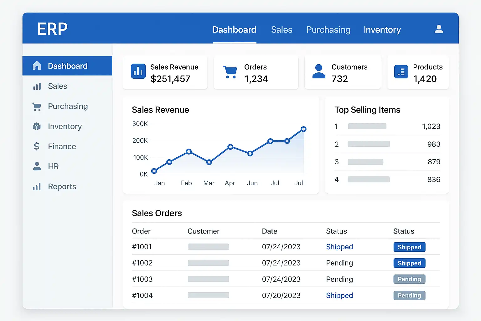
Task: Click the Pending badge for order #1004
Action: coord(409,296)
